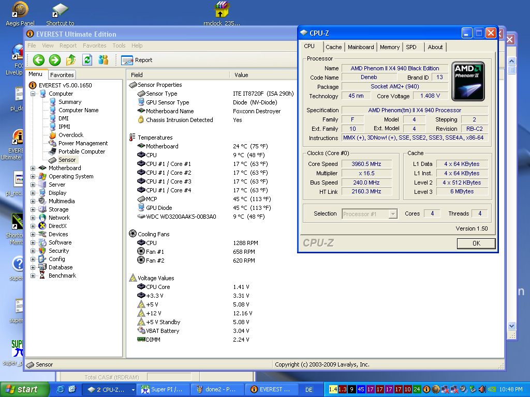
Task: Select Power Management in the tree
Action: 83,144
